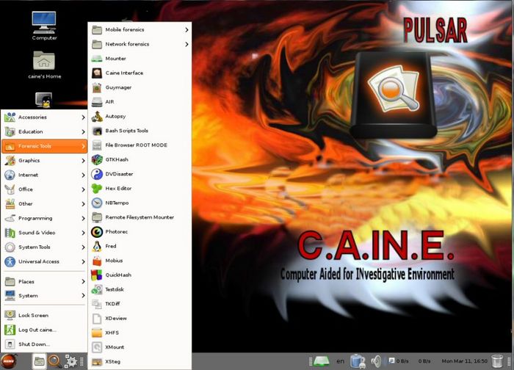Image resolution: width=514 pixels, height=370 pixels.
Task: Expand the Education submenu arrow
Action: click(83, 131)
